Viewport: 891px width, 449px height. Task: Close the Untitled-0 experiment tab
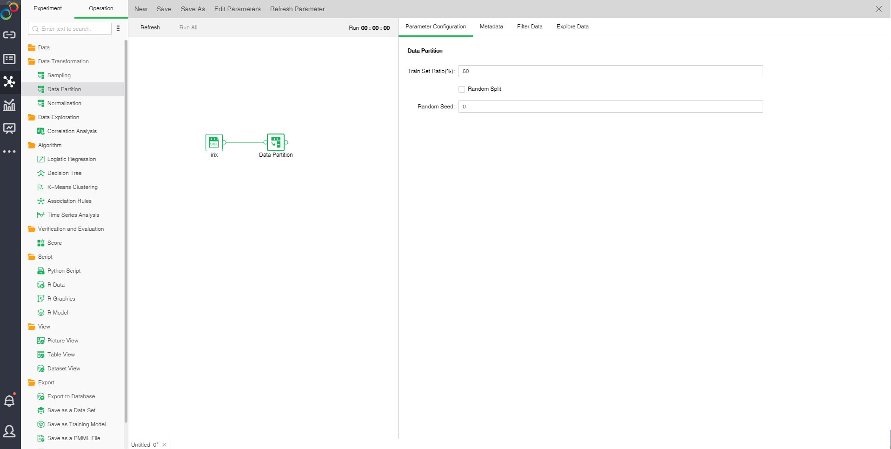tap(164, 444)
